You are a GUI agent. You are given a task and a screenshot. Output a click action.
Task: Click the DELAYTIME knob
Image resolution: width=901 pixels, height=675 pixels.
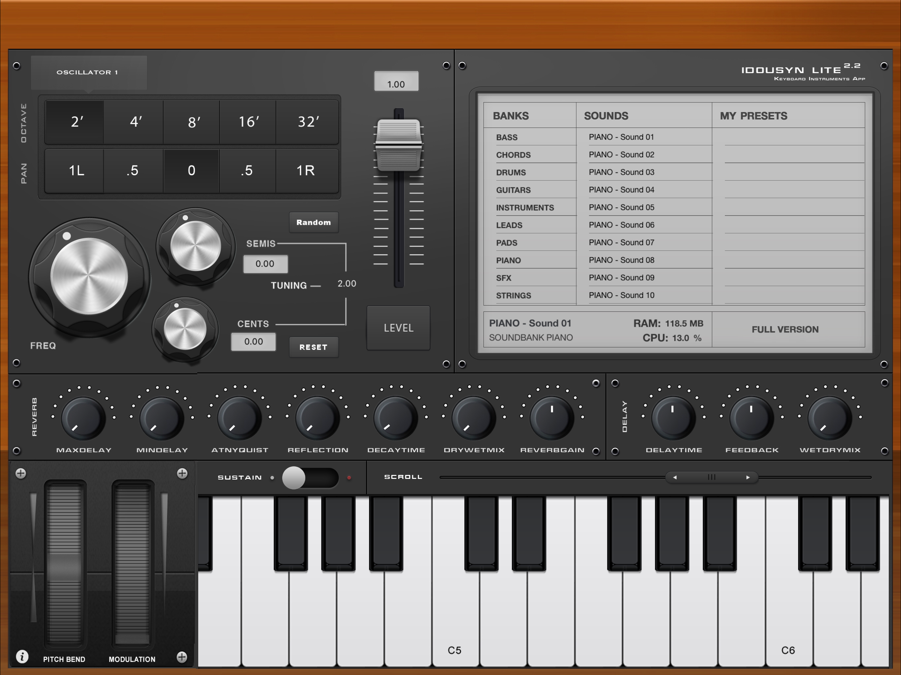673,418
